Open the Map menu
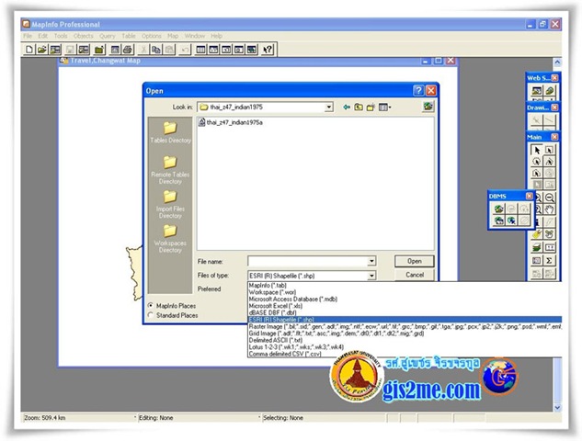The height and width of the screenshot is (441, 582). (x=173, y=36)
